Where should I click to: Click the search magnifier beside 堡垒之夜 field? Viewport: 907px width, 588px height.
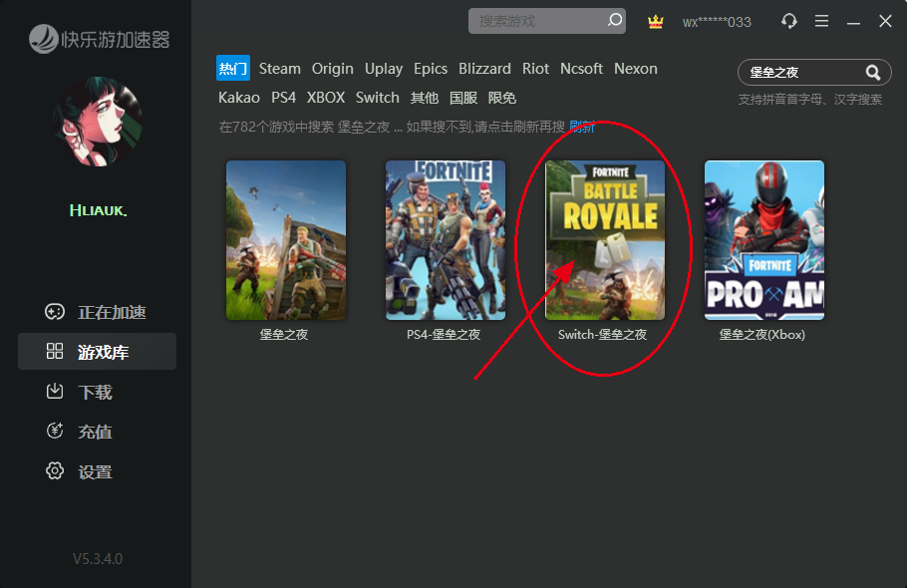point(873,73)
